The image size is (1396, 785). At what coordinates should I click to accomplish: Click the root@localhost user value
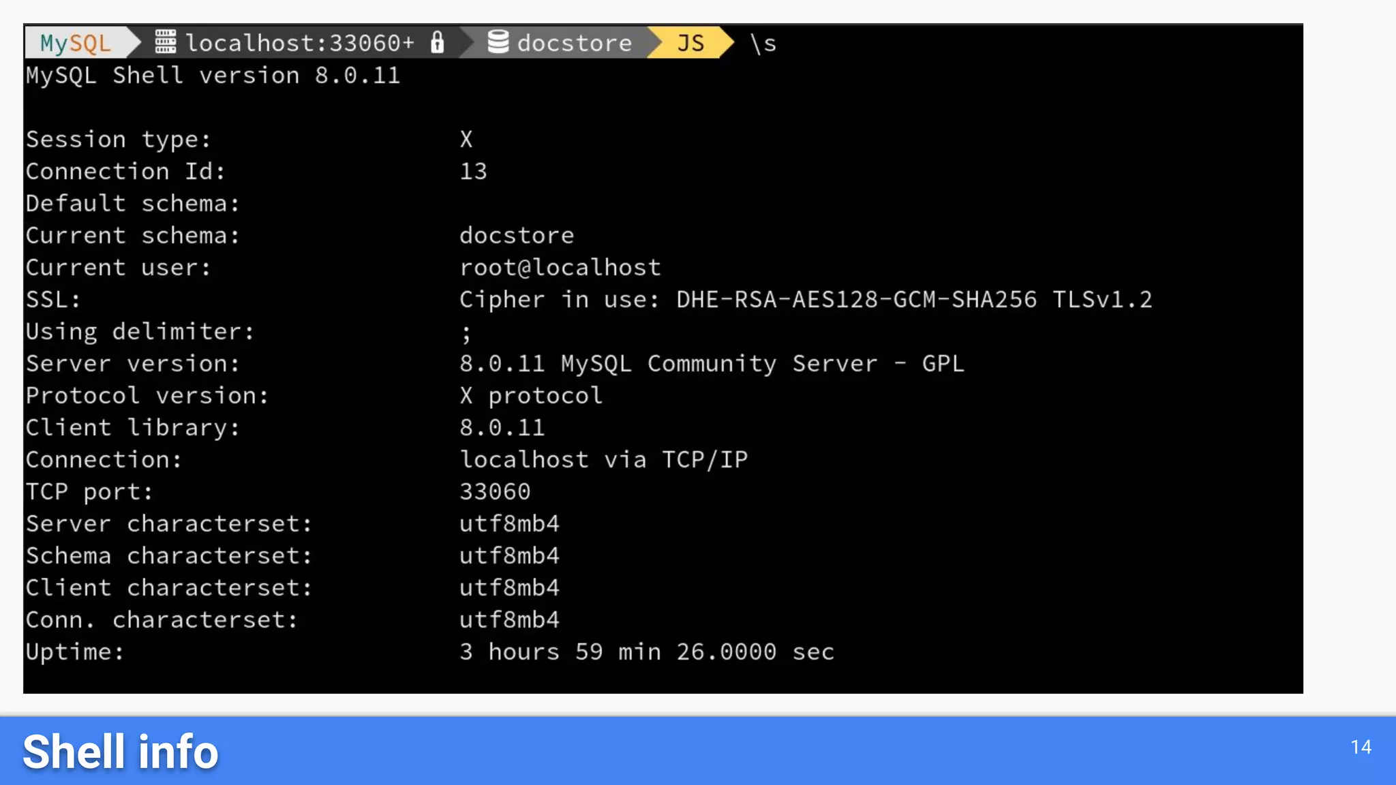pyautogui.click(x=560, y=268)
